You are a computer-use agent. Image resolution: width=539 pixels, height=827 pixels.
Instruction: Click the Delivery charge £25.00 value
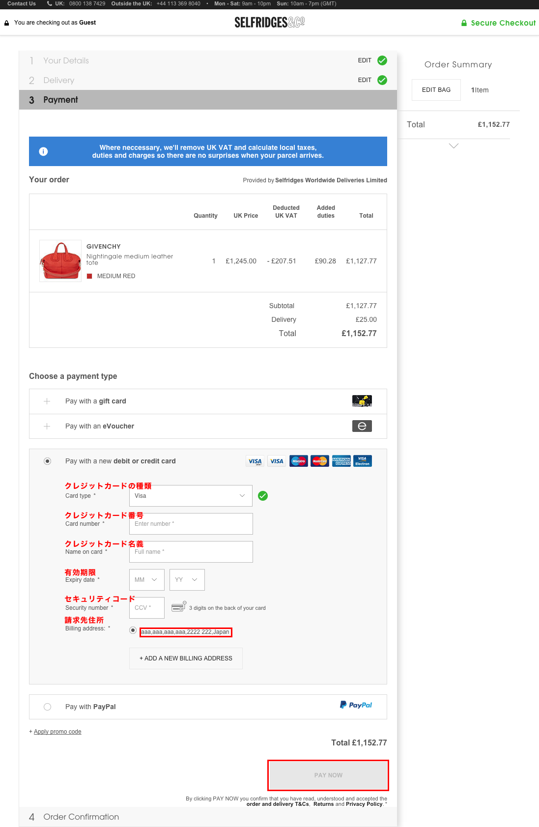coord(366,319)
